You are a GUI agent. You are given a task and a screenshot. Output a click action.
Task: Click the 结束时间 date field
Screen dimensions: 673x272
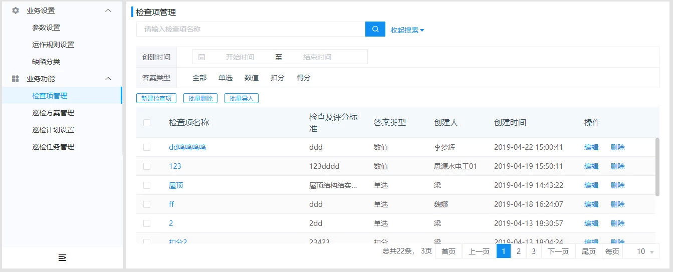coord(317,57)
